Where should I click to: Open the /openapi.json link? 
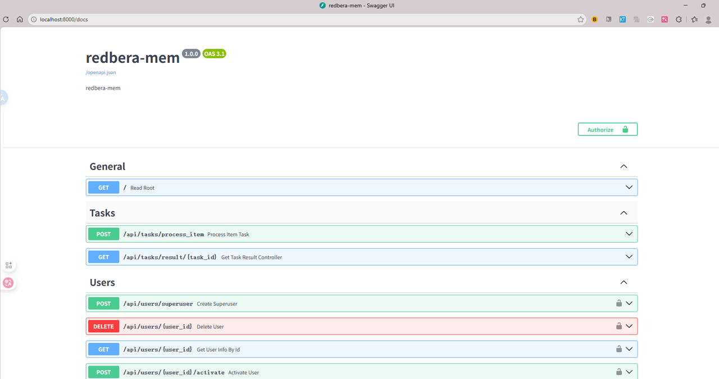[x=101, y=72]
